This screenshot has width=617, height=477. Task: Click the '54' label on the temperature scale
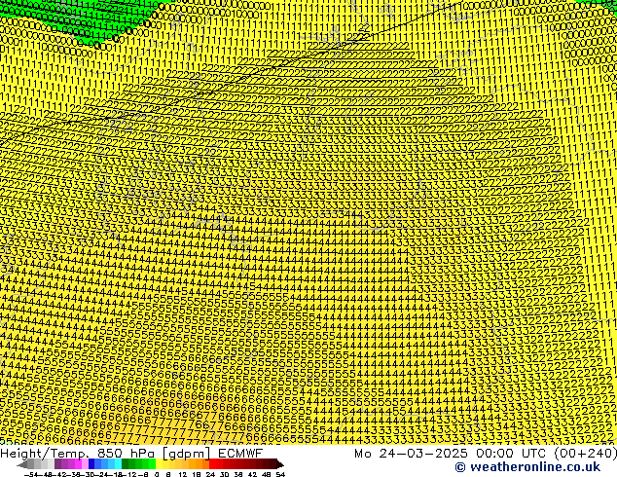click(x=280, y=474)
